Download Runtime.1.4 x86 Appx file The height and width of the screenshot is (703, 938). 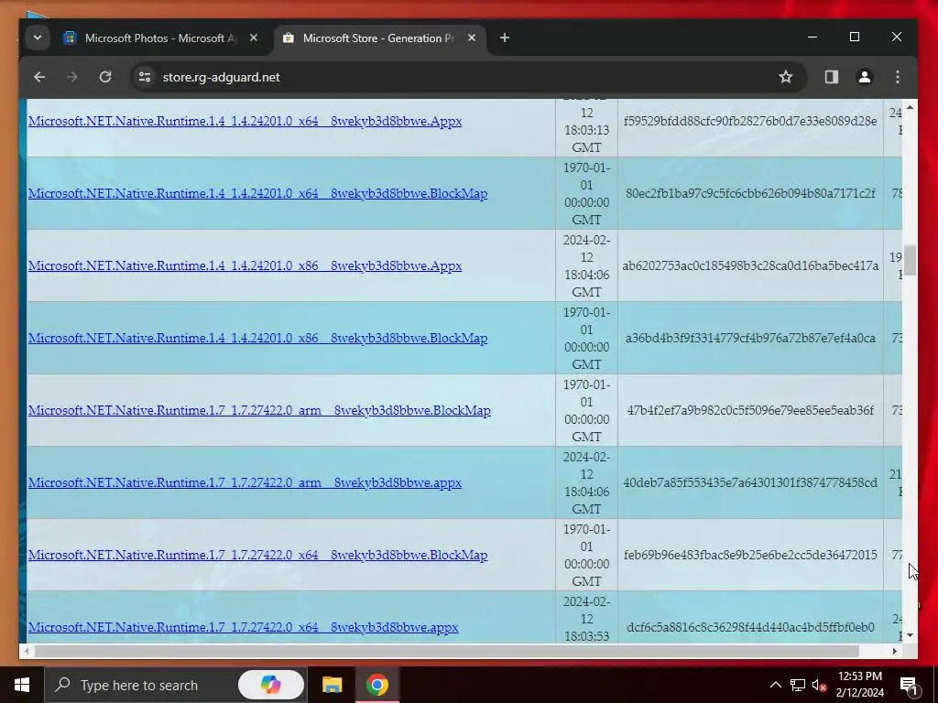pyautogui.click(x=245, y=266)
